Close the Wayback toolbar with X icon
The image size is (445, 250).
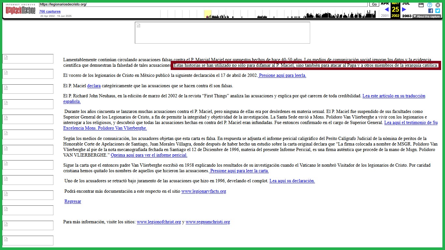point(438,5)
